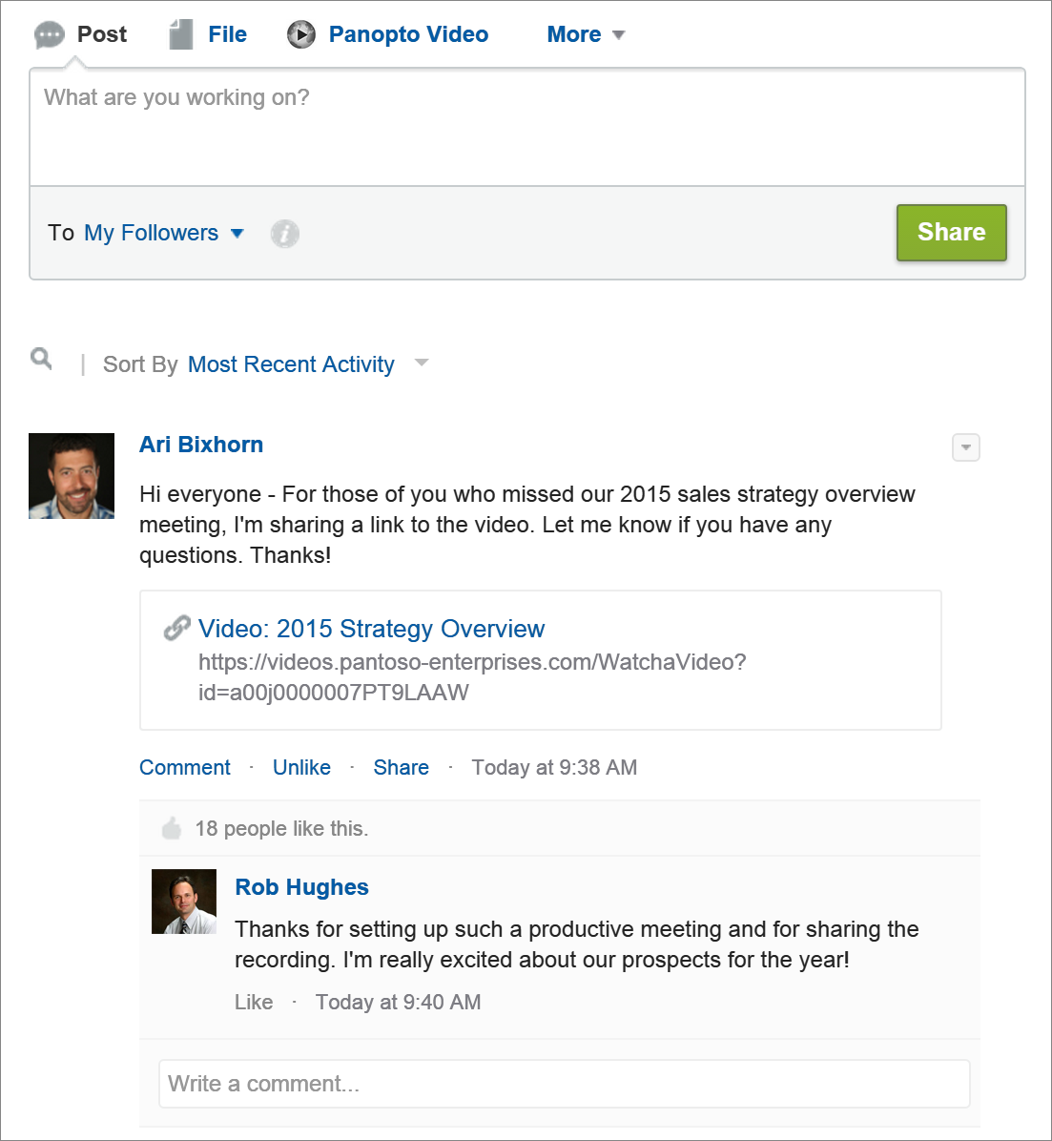Open the Sort By Most Recent Activity dropdown
Image resolution: width=1052 pixels, height=1141 pixels.
307,363
